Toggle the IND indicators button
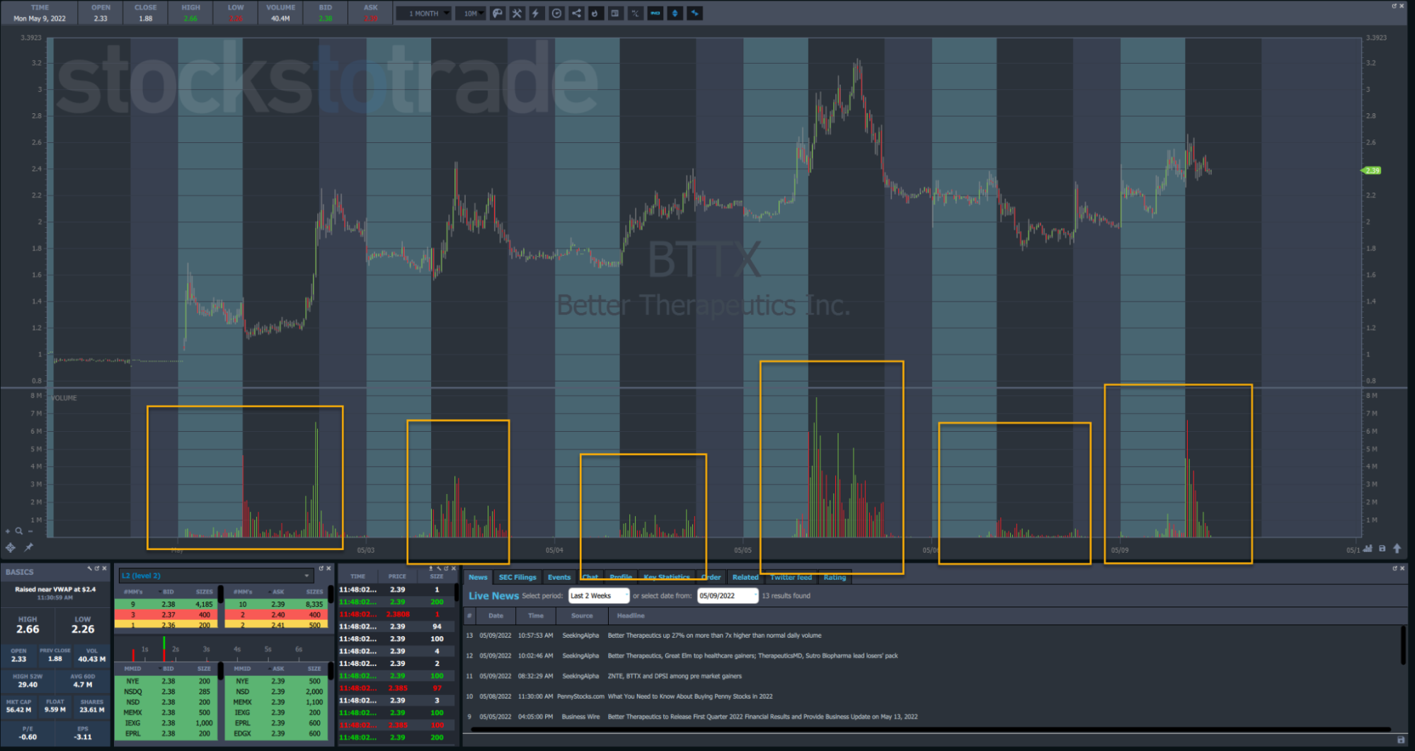1415x751 pixels. point(655,13)
